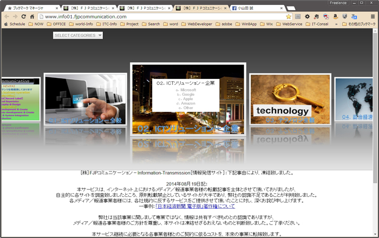The image size is (379, 238).
Task: Select the active fourth FJPコミュニケーション tab
Action: pos(201,8)
